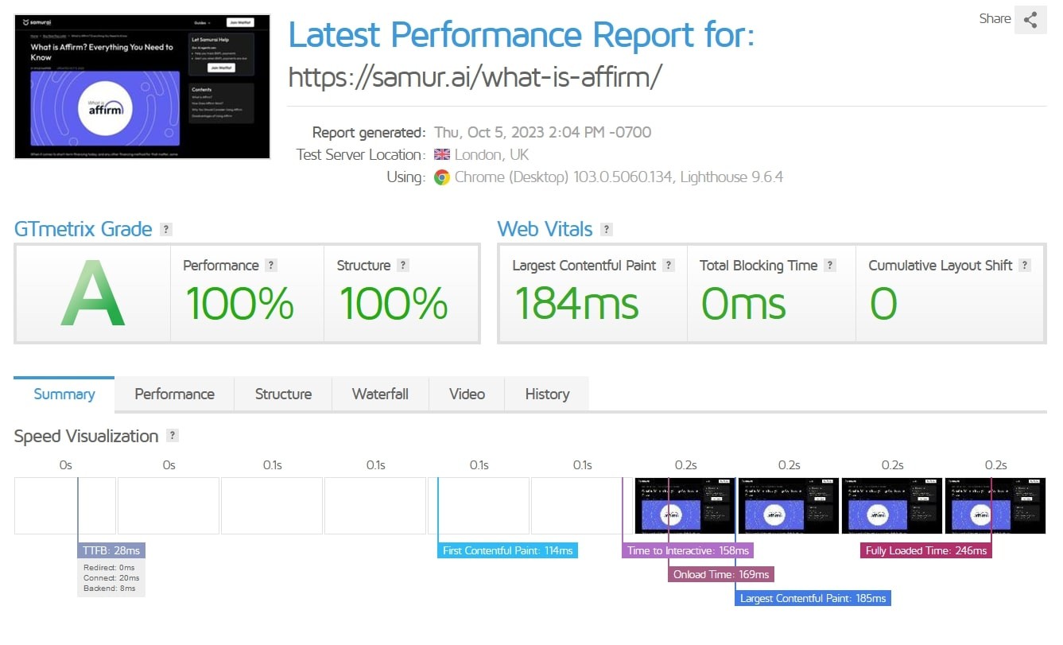Select the Time to Interactive 158ms marker
This screenshot has width=1063, height=645.
coord(688,550)
